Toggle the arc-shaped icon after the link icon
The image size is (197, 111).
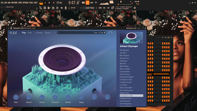(x=96, y=3)
